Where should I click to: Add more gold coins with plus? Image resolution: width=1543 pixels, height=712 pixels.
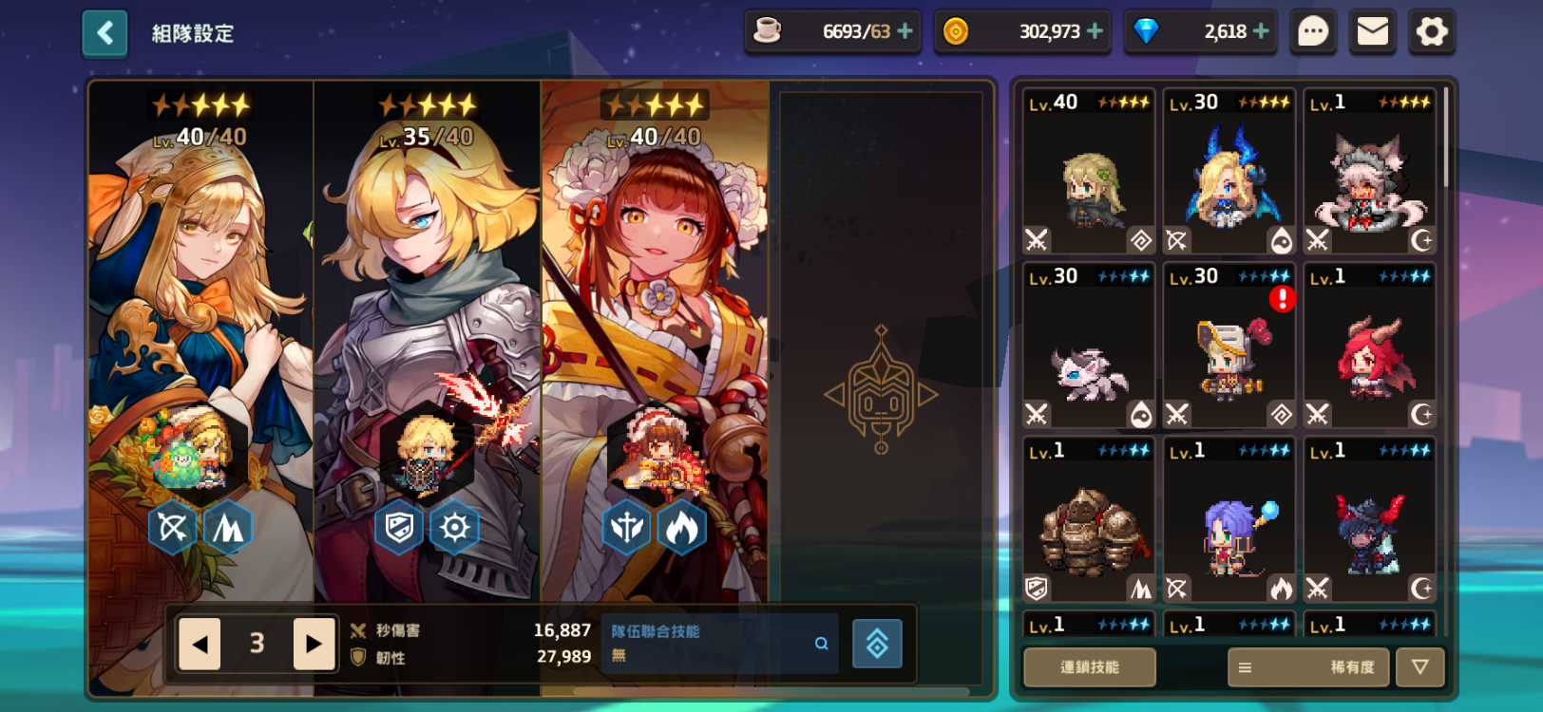1095,31
